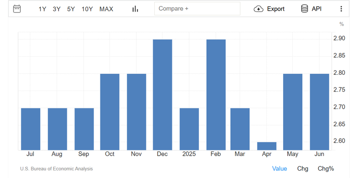This screenshot has width=357, height=178.
Task: Select the Value display mode
Action: point(279,169)
